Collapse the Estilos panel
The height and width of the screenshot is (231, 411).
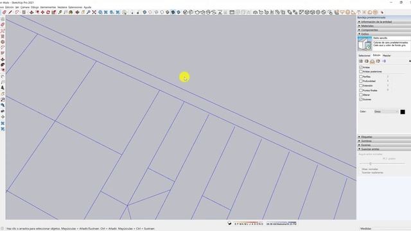[384, 34]
